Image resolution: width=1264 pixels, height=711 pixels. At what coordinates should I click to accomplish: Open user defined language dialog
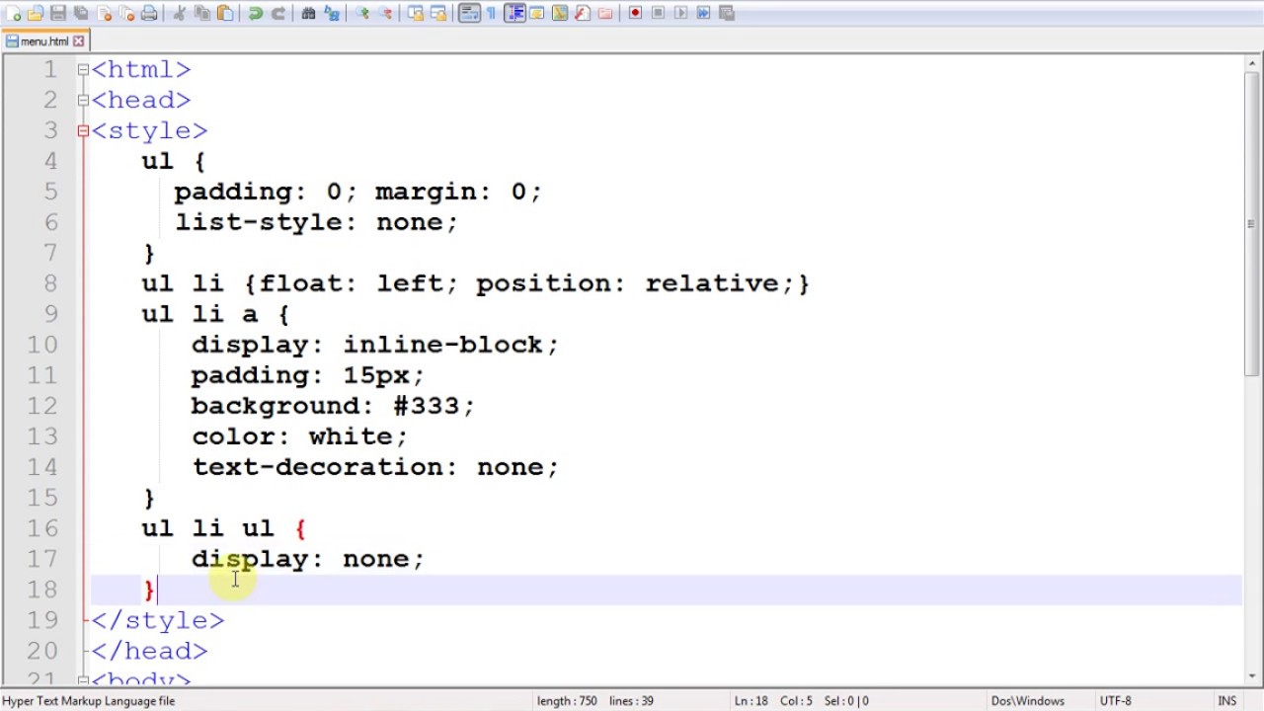point(536,13)
